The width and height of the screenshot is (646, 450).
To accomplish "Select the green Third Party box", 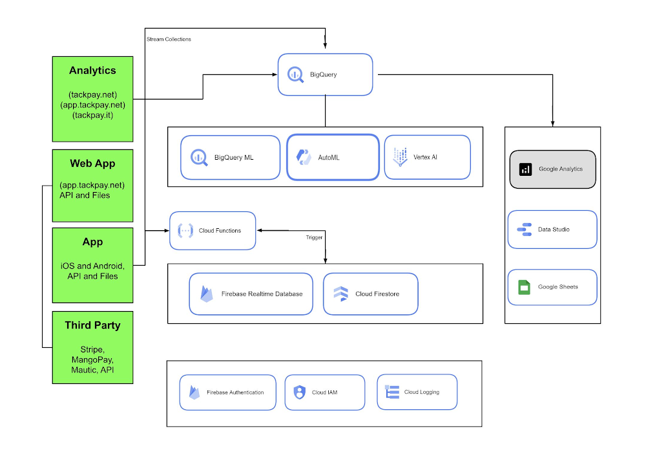I will pos(92,347).
